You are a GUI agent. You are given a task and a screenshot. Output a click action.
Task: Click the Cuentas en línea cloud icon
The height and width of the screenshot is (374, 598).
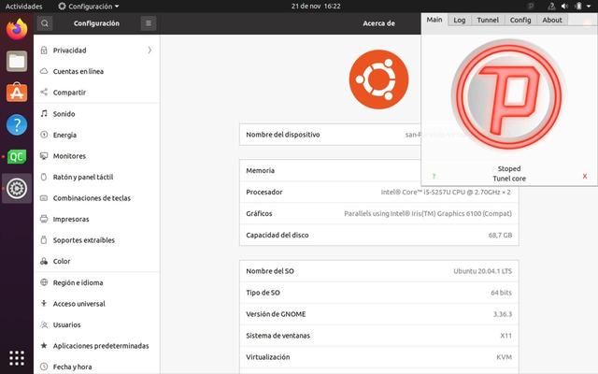click(44, 71)
